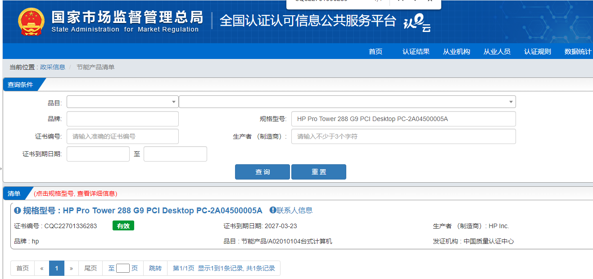Image resolution: width=593 pixels, height=279 pixels.
Task: Focus the certificate expiry start date field
Action: coord(98,154)
